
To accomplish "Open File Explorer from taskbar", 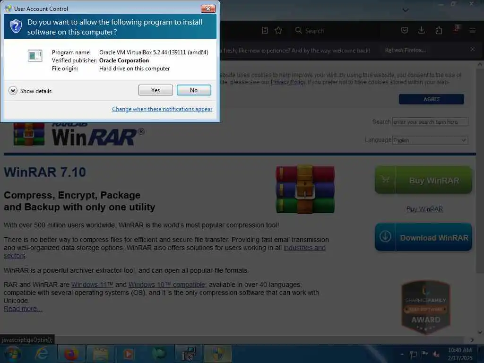I will [101, 354].
